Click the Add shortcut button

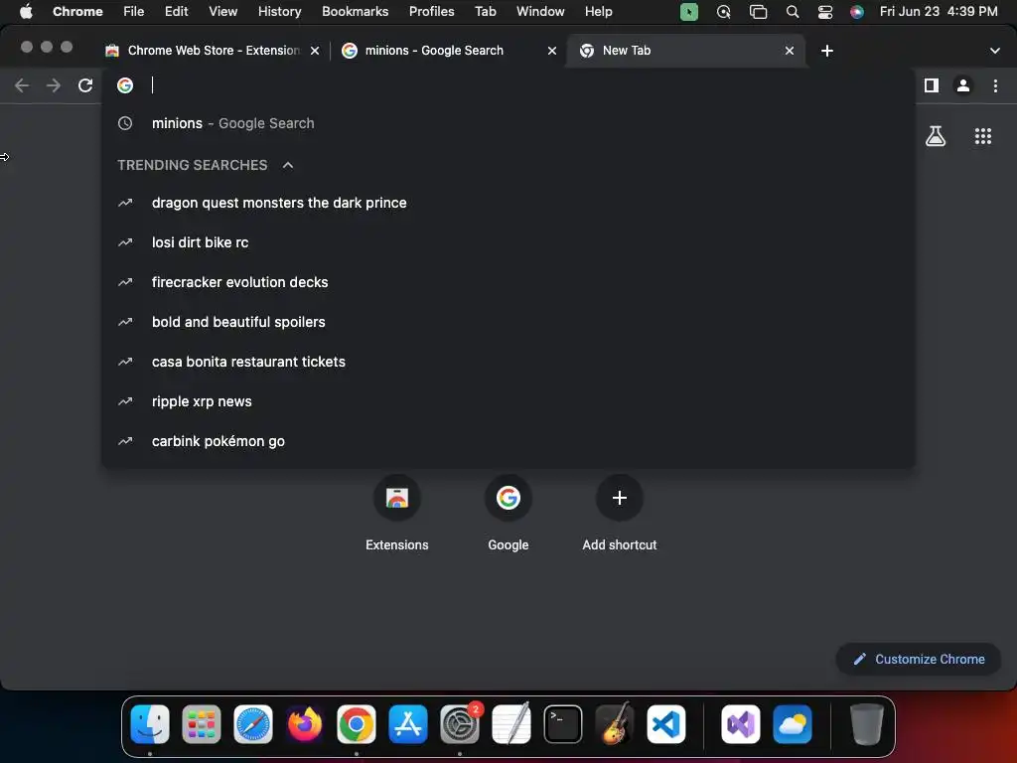pyautogui.click(x=620, y=513)
